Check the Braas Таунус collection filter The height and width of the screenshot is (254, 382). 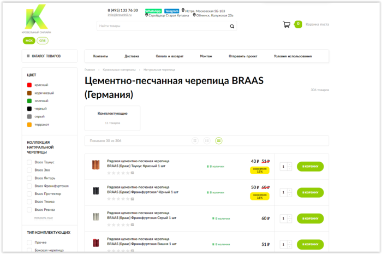29,162
